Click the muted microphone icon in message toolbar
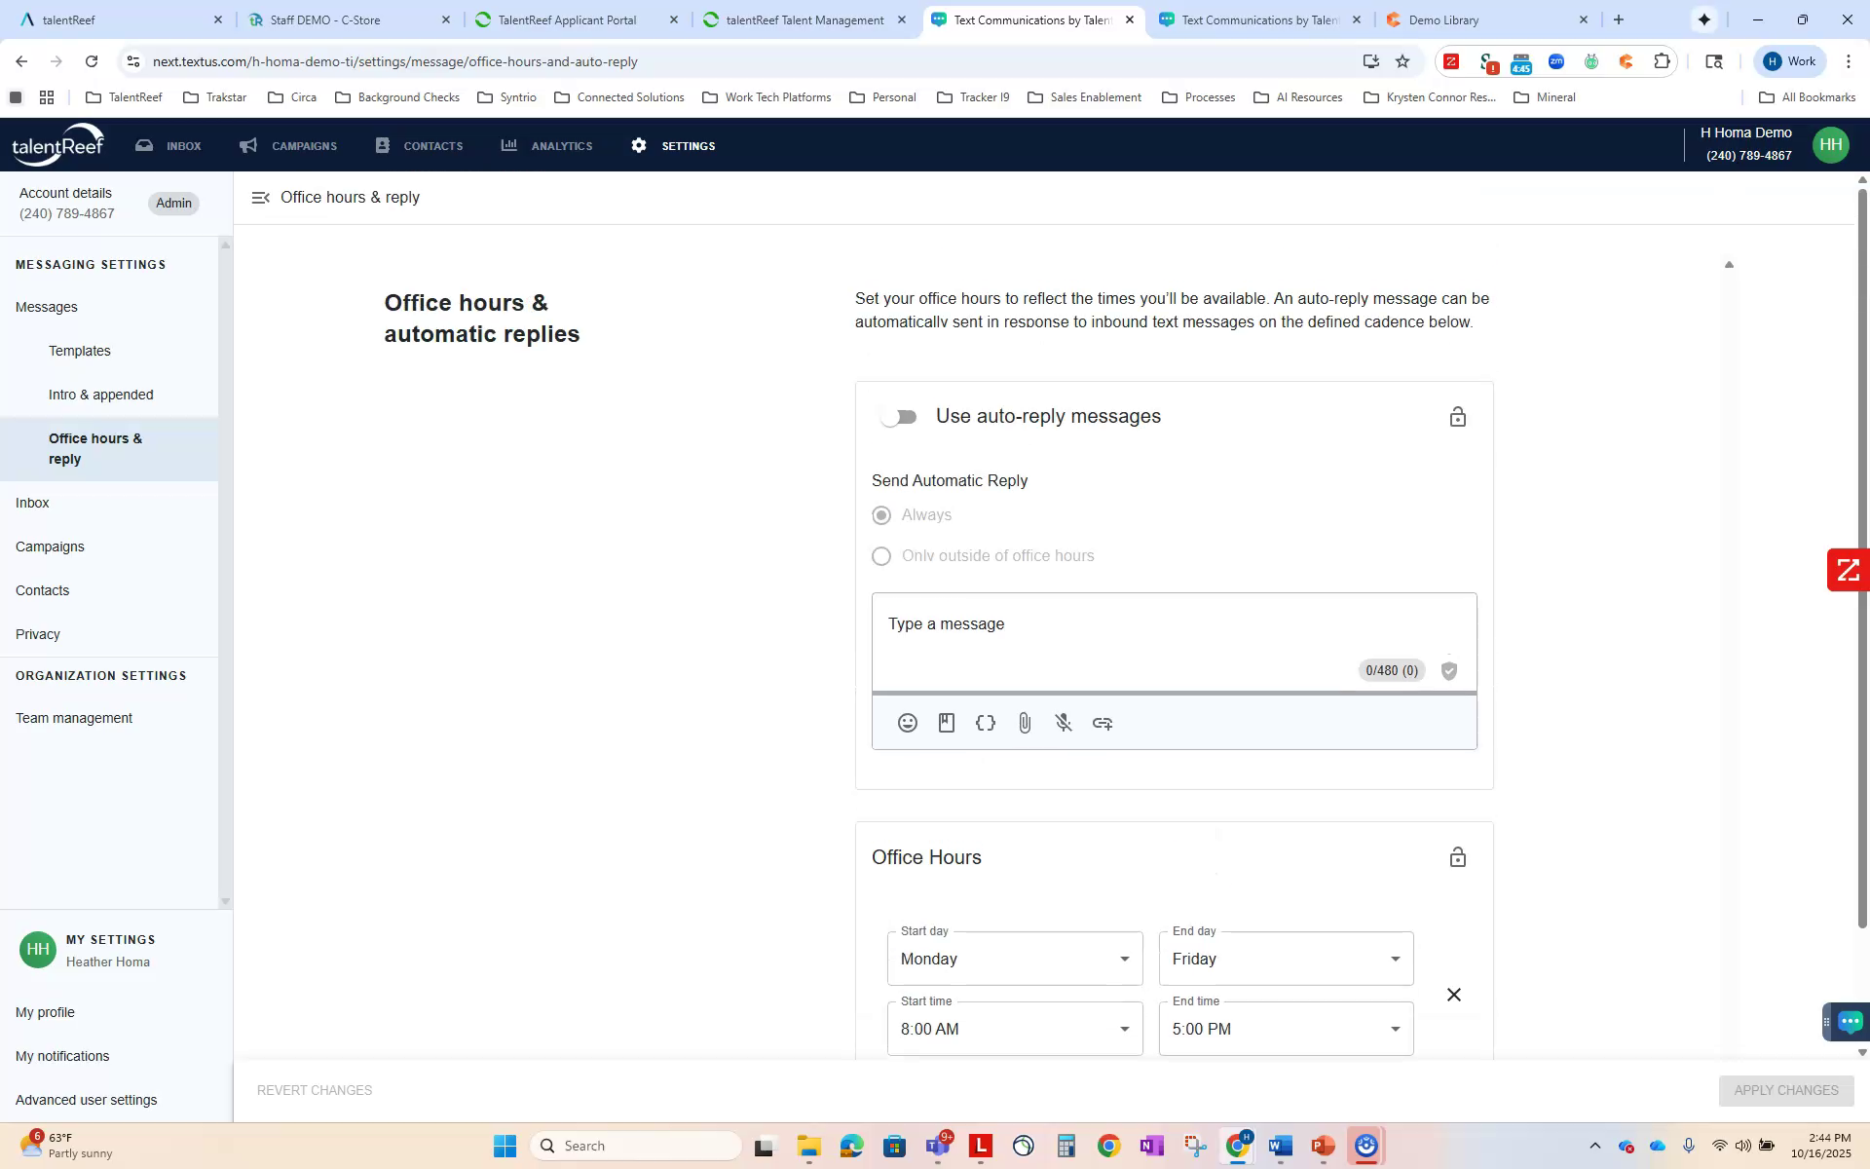Image resolution: width=1870 pixels, height=1169 pixels. tap(1063, 722)
